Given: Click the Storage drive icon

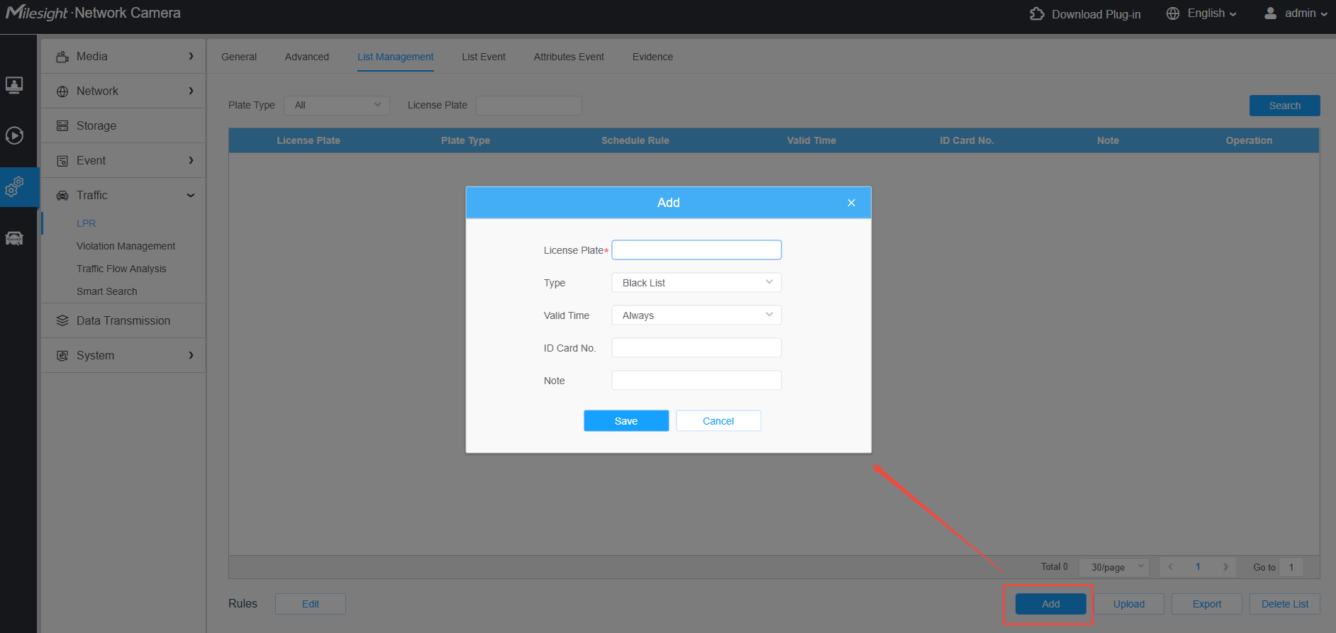Looking at the screenshot, I should click(62, 126).
